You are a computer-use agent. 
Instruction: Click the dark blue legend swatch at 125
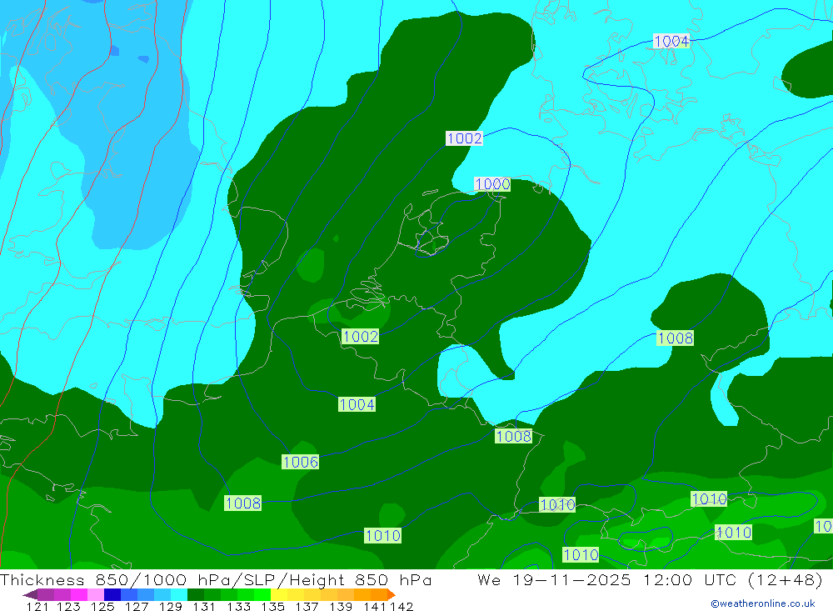tap(112, 594)
